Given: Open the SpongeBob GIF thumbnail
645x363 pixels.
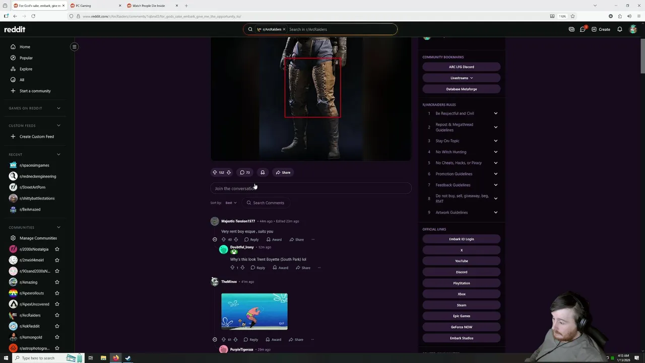Looking at the screenshot, I should [254, 312].
